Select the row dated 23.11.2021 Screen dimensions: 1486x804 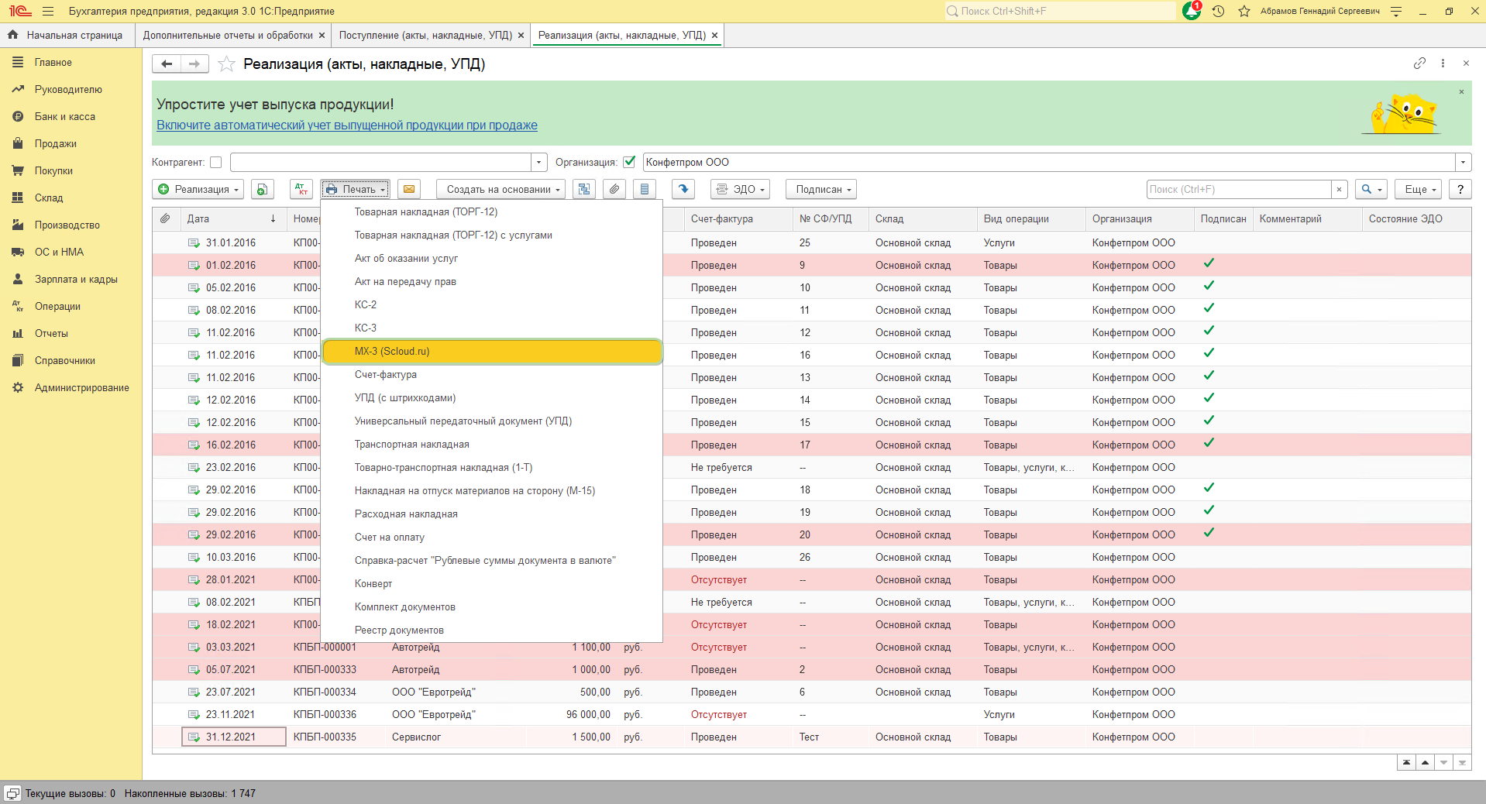[x=812, y=715]
